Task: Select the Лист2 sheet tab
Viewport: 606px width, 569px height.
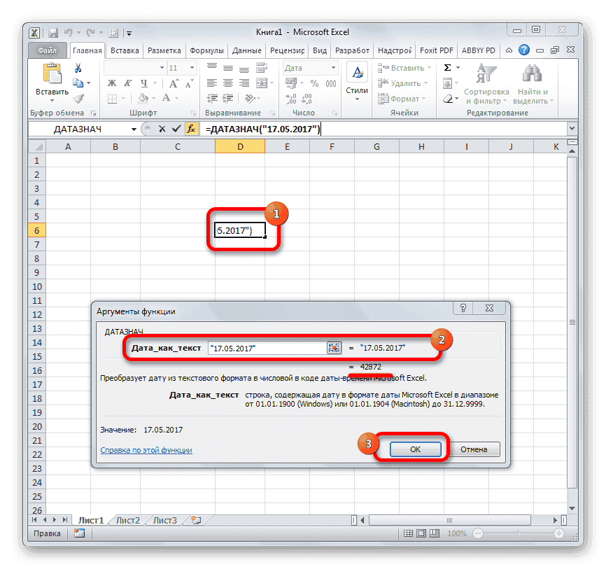Action: point(129,520)
